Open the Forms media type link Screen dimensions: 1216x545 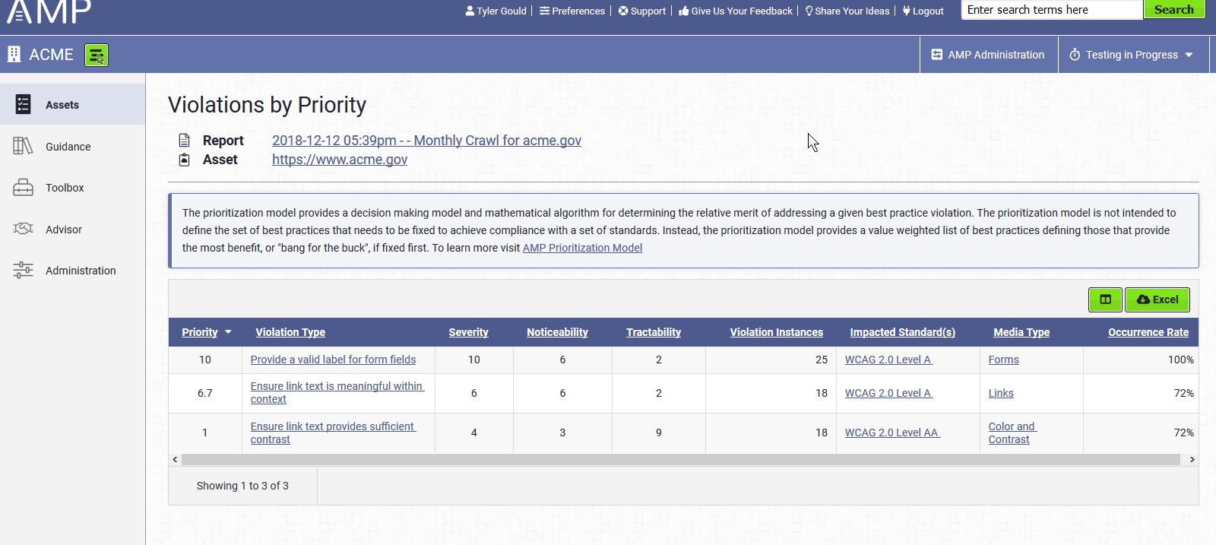[1003, 360]
